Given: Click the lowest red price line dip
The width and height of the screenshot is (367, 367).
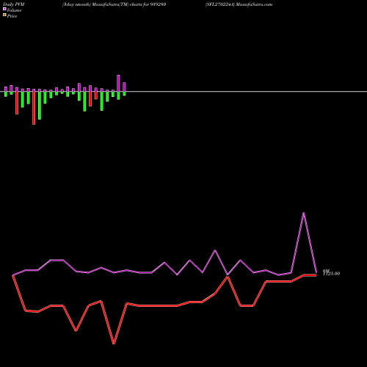Looking at the screenshot, I should (114, 344).
